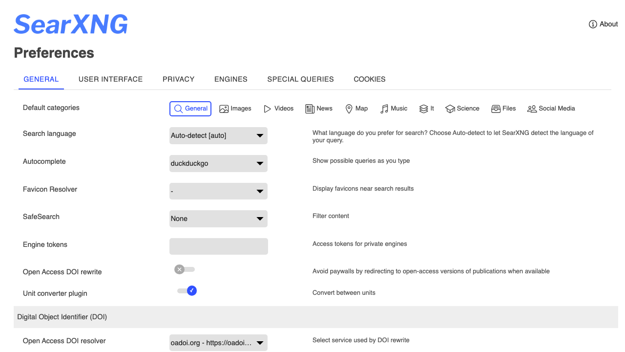Screen dimensions: 625x352
Task: Select the Images category icon
Action: coord(224,109)
